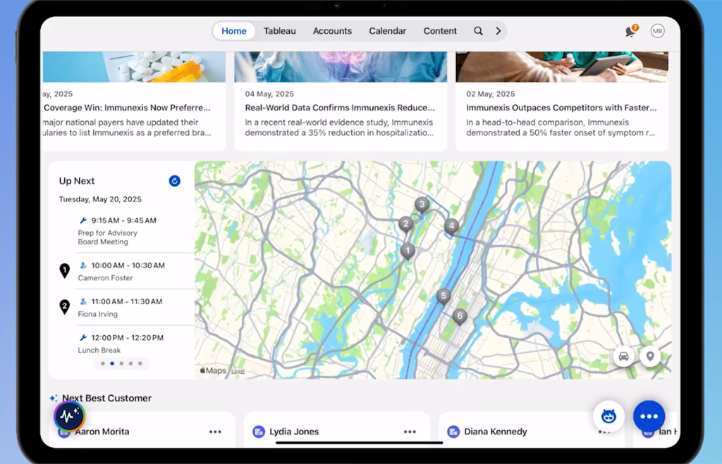
Task: Open the MB user profile avatar
Action: [x=658, y=31]
